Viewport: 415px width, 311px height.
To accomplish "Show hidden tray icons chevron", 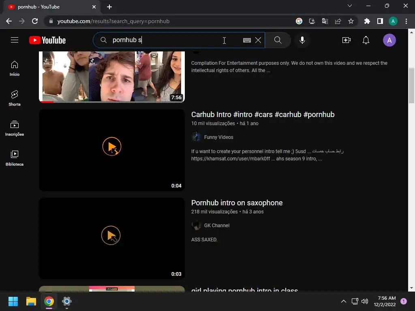I will coord(344,301).
